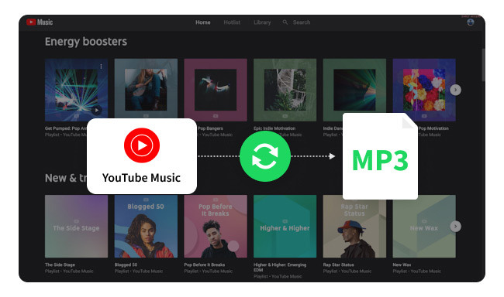
Task: Click Pop Before It Breaks title link
Action: (205, 265)
